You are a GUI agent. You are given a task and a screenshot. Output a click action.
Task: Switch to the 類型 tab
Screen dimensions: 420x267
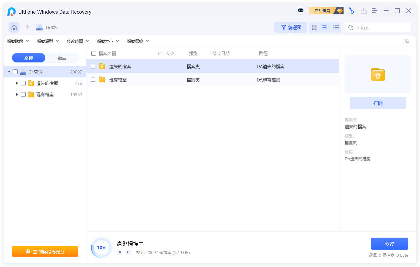coord(62,58)
